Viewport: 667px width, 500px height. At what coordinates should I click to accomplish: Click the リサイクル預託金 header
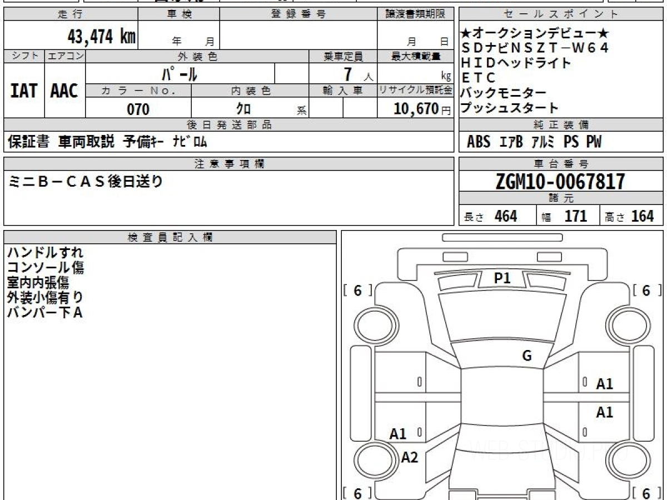click(416, 91)
